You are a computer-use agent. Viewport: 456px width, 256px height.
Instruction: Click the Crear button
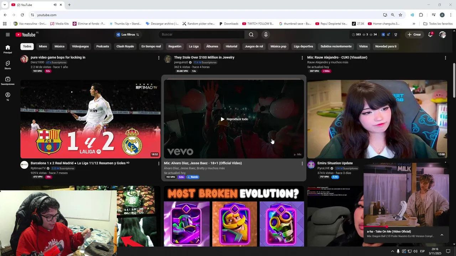[414, 34]
